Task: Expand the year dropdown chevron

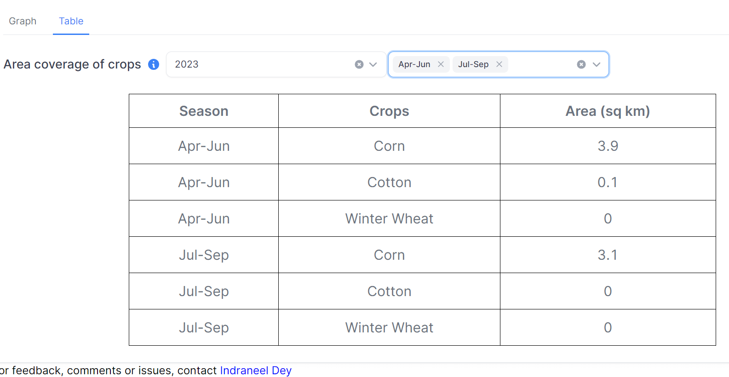Action: (x=373, y=64)
